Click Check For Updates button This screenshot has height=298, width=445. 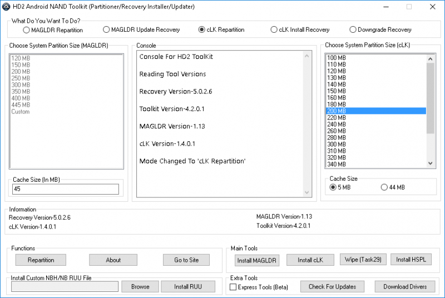coord(332,287)
